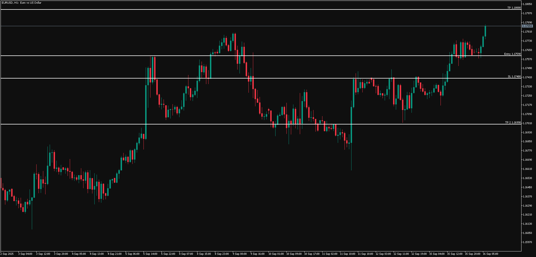Click the 2 Sep 2025 date label
Screen dimensions: 536x257
click(x=7, y=254)
